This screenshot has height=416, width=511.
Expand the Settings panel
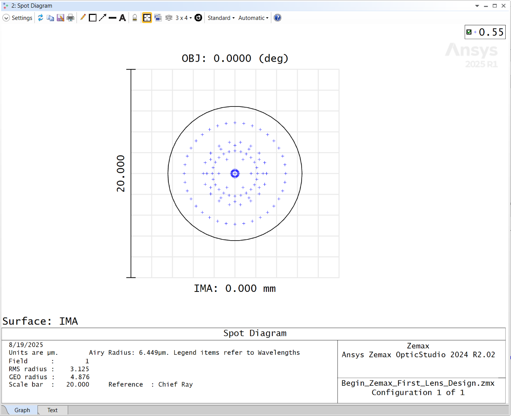[17, 18]
